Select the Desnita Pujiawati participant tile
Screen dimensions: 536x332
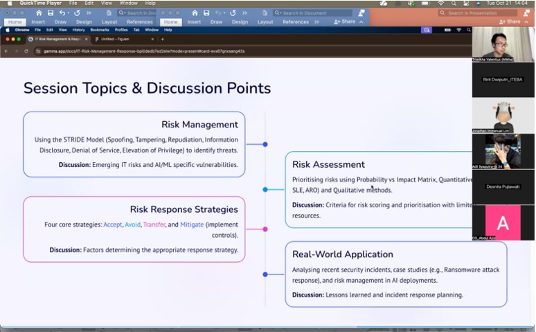503,186
